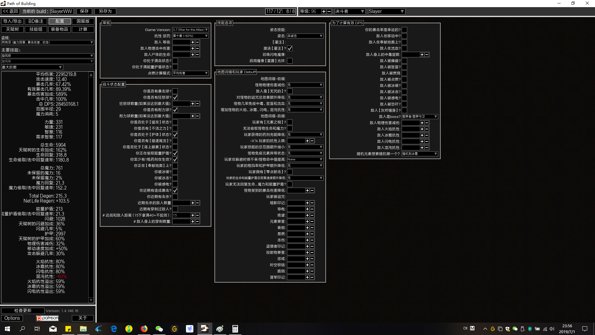
Task: Open Firefox from the taskbar
Action: pyautogui.click(x=144, y=329)
